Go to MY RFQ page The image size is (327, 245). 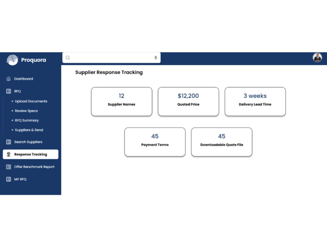[x=20, y=179]
